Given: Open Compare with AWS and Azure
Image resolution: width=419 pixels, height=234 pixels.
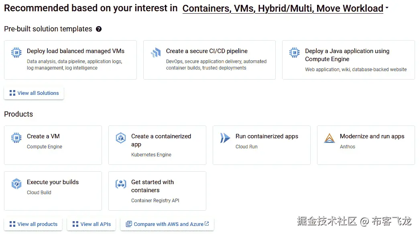Looking at the screenshot, I should point(167,224).
